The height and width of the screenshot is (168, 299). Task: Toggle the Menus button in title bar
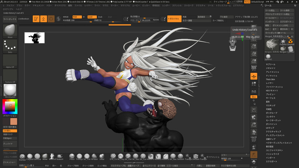247,2
